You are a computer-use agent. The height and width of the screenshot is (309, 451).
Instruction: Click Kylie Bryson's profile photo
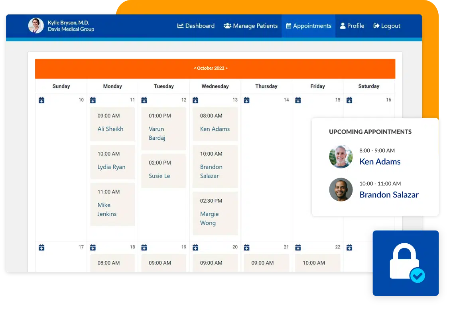[x=35, y=26]
